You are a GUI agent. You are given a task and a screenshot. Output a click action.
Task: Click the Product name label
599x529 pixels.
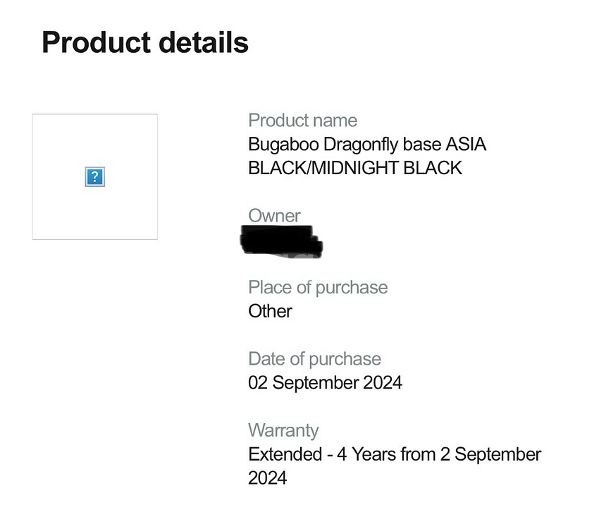click(302, 121)
